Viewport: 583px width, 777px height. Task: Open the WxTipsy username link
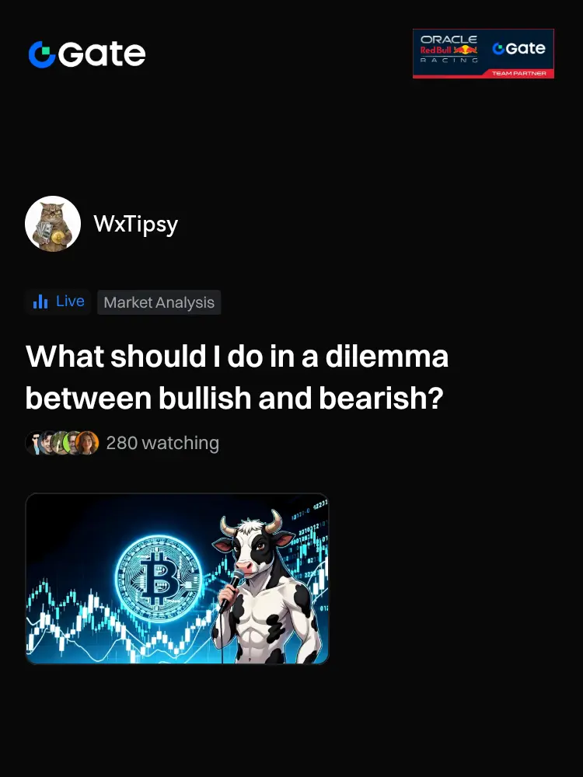(x=135, y=224)
